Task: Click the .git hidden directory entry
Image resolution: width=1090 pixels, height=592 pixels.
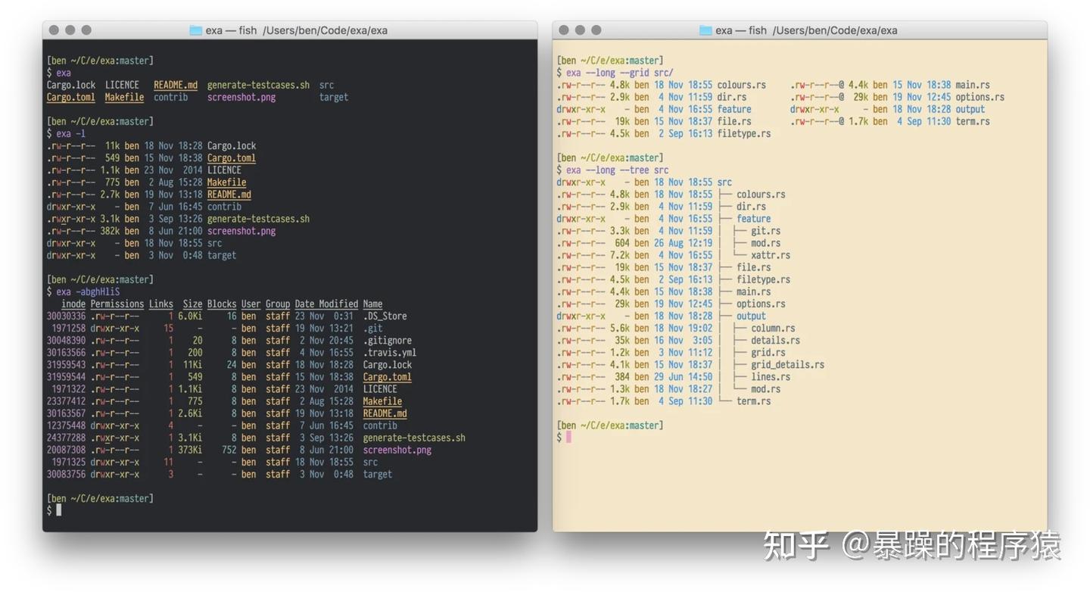Action: pos(372,328)
